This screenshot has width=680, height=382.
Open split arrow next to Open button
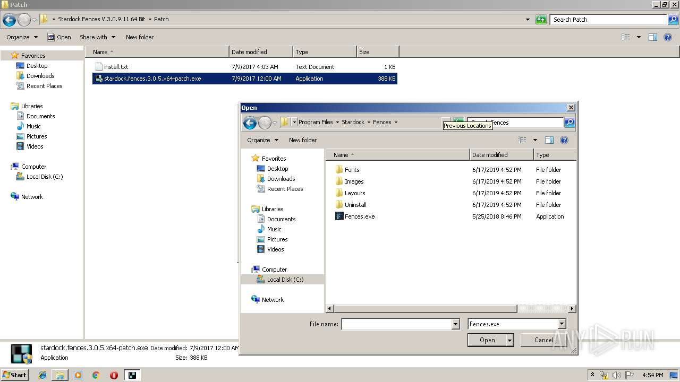coord(510,341)
